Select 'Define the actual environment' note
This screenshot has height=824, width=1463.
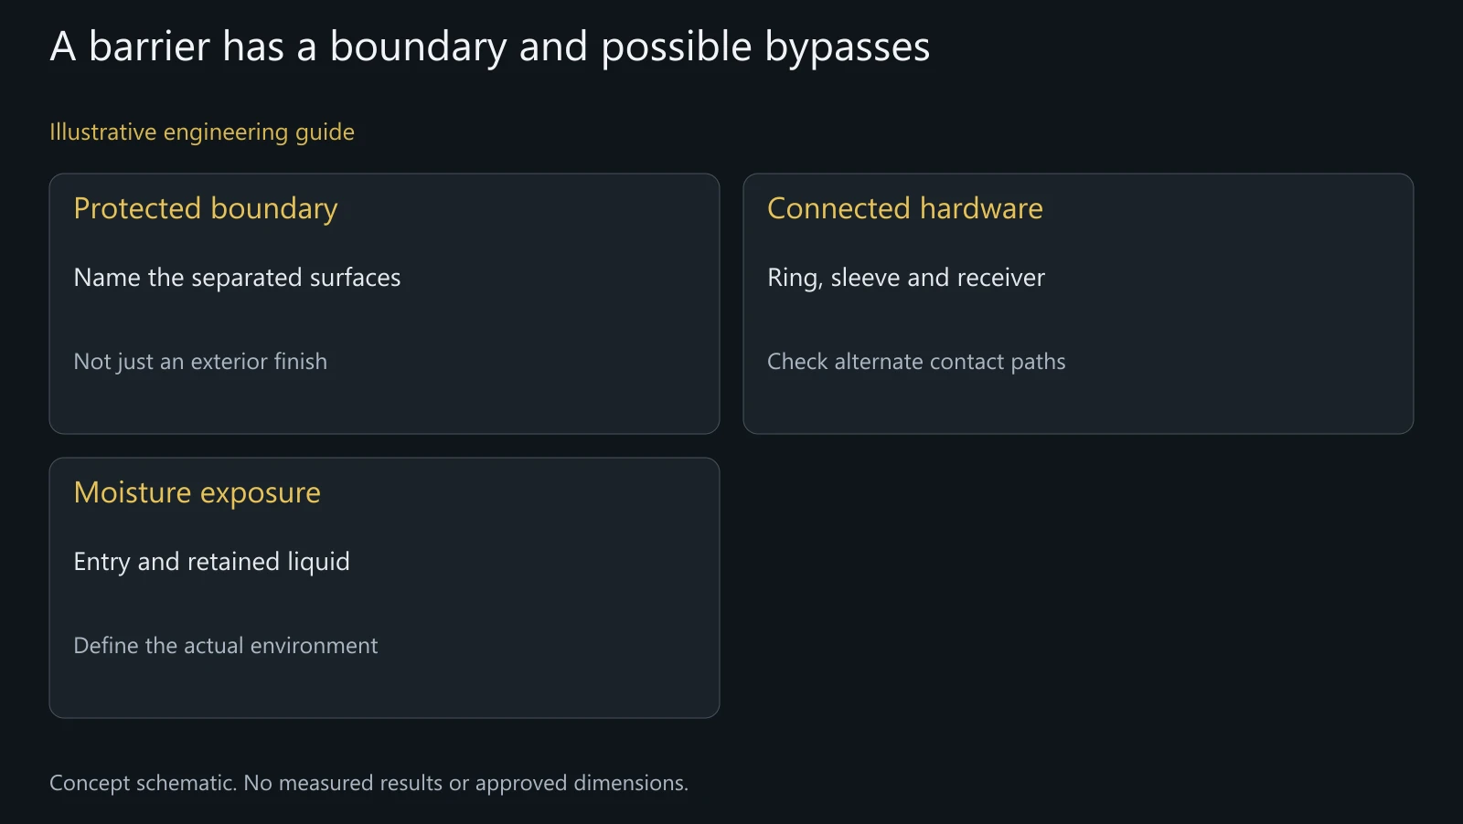pyautogui.click(x=226, y=646)
